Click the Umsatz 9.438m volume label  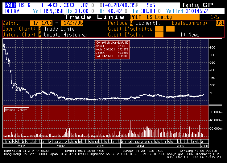click(17, 110)
